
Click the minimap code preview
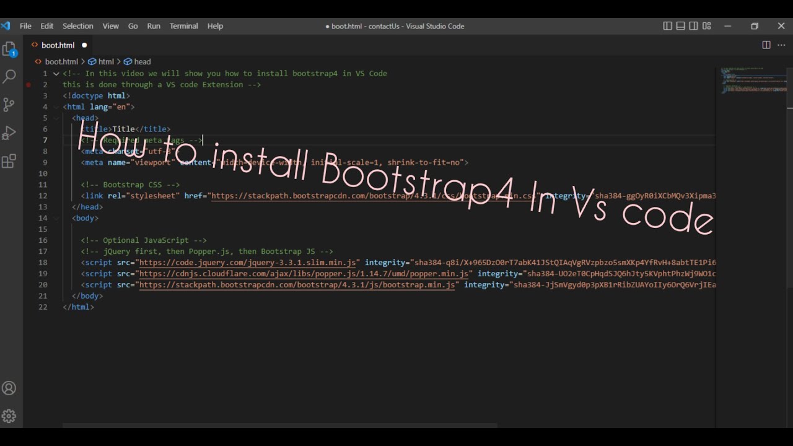tap(753, 80)
